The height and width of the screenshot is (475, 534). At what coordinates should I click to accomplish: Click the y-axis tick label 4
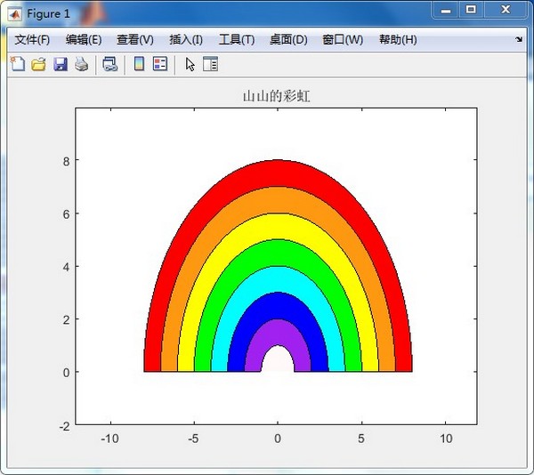(x=66, y=267)
